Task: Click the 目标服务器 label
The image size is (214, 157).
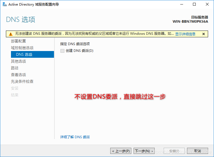Action: 200,17
